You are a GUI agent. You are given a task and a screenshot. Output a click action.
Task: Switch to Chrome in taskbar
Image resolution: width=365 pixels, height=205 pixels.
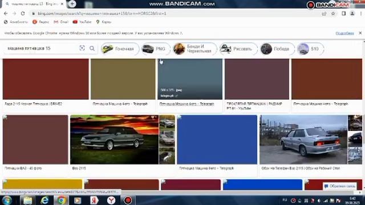click(61, 200)
